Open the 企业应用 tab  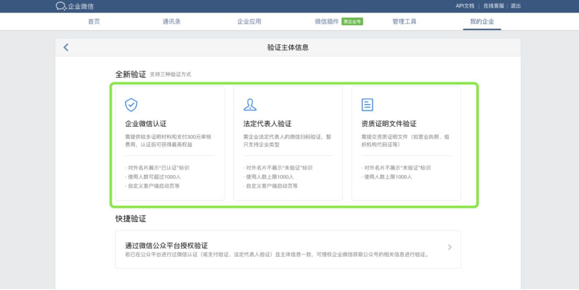[249, 21]
